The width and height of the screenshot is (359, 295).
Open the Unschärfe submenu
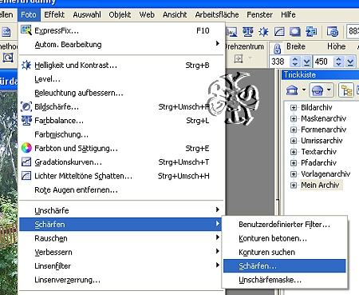[121, 210]
